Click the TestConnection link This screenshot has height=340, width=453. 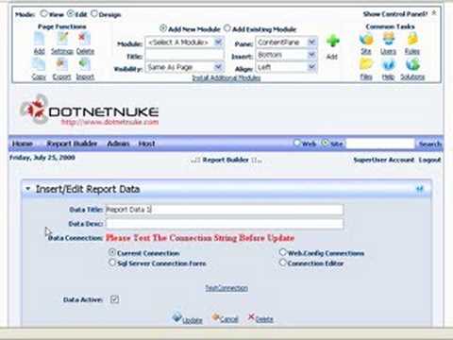click(226, 288)
